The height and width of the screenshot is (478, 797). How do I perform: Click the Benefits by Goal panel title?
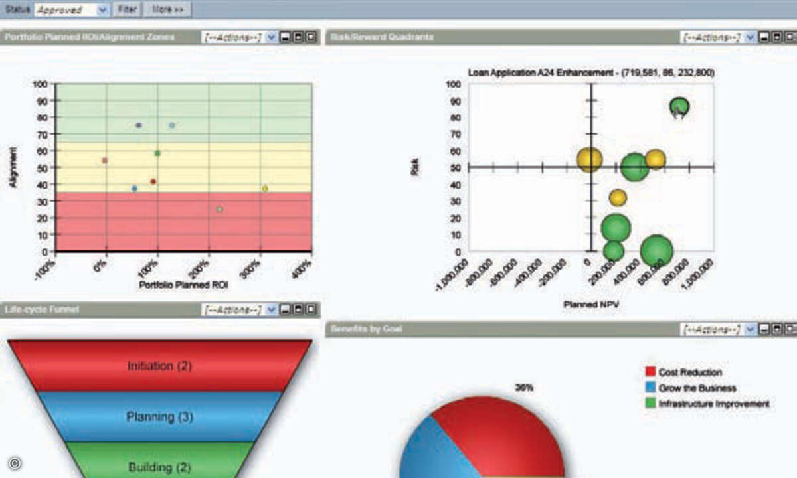pos(366,329)
